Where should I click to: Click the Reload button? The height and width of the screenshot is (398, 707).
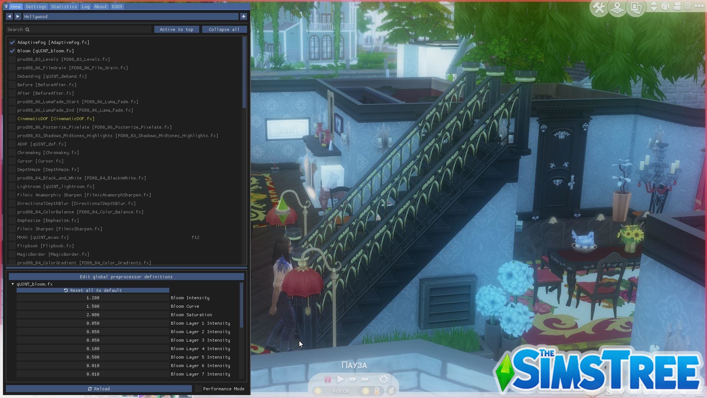pos(99,389)
